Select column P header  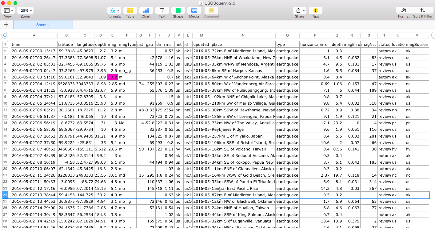tap(315, 35)
